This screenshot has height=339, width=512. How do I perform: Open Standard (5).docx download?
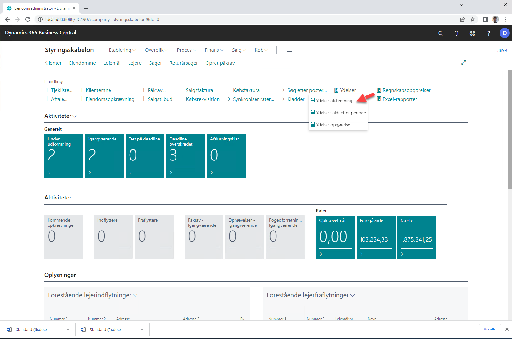click(106, 329)
